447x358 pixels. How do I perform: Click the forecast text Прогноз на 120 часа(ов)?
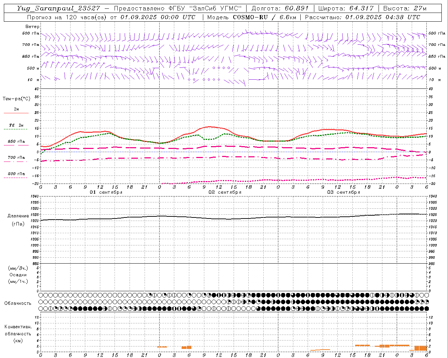(67, 17)
